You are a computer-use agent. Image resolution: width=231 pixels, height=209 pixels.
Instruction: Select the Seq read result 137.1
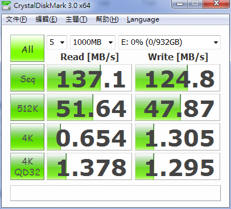(89, 78)
